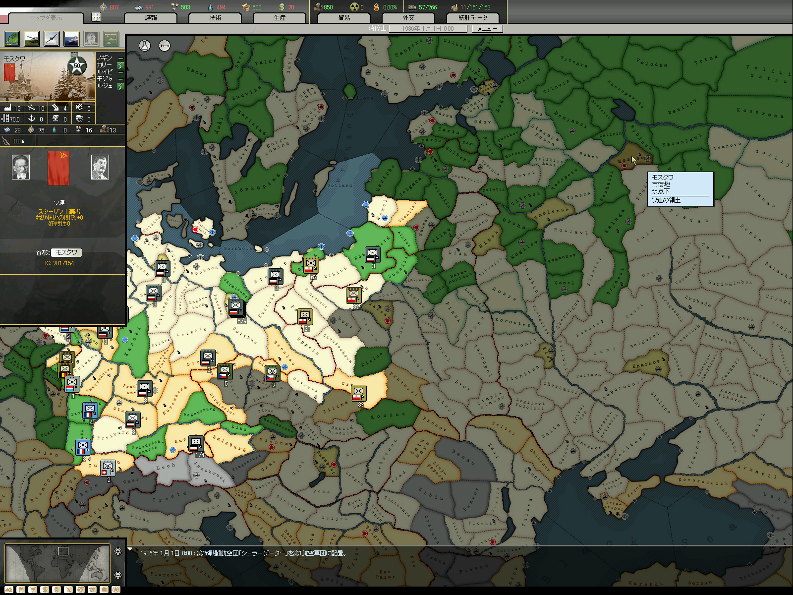Switch to partisan rifle map mode
The height and width of the screenshot is (595, 793).
(x=68, y=590)
